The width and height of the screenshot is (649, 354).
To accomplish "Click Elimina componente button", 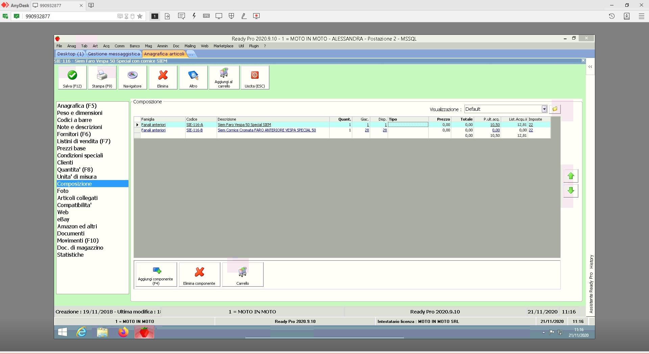I will (199, 275).
